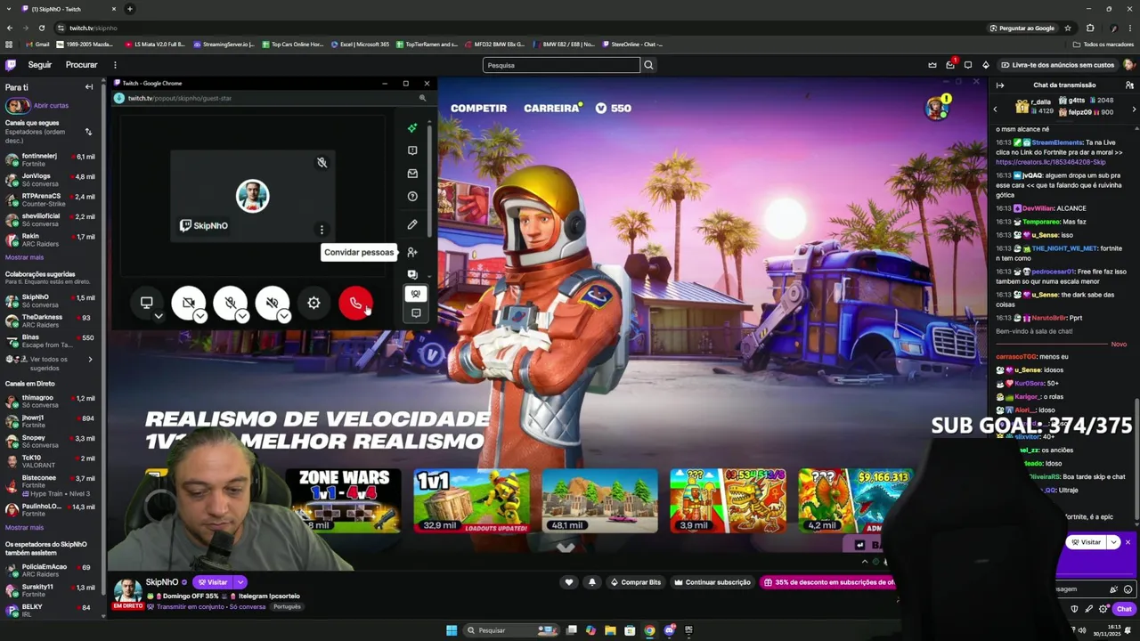Click the purple Visitar button beside SkipNhO
The width and height of the screenshot is (1140, 641).
[x=213, y=582]
